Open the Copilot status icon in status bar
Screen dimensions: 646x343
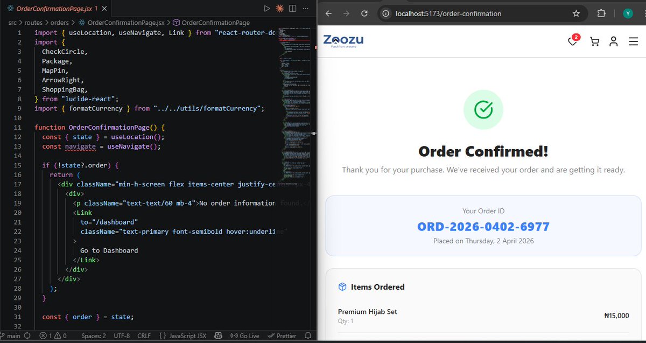[219, 336]
